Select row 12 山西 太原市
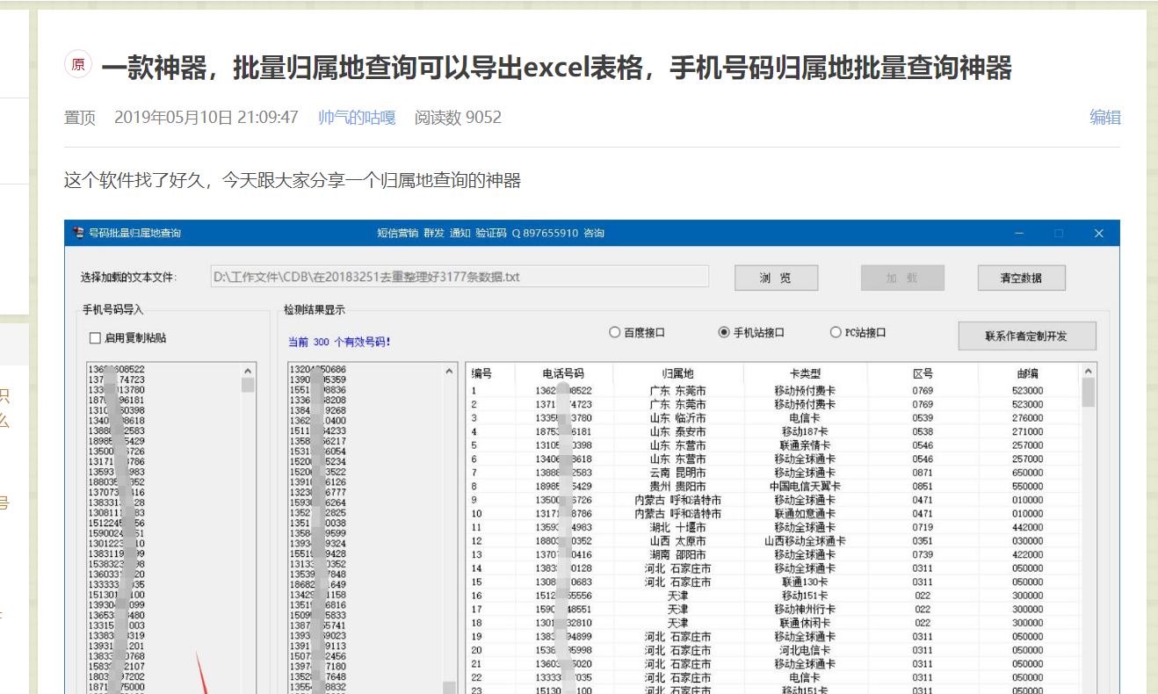Screen dimensions: 1158x694 pos(773,541)
